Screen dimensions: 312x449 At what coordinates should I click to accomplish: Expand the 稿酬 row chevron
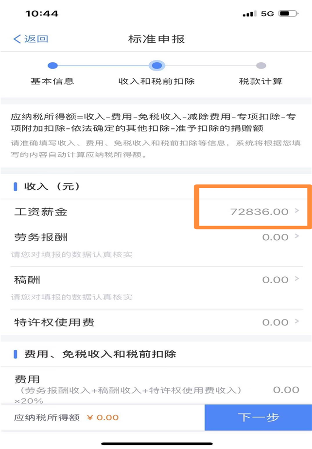(x=297, y=279)
